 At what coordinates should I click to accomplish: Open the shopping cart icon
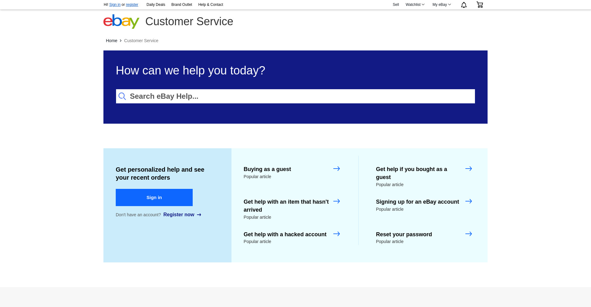click(480, 5)
